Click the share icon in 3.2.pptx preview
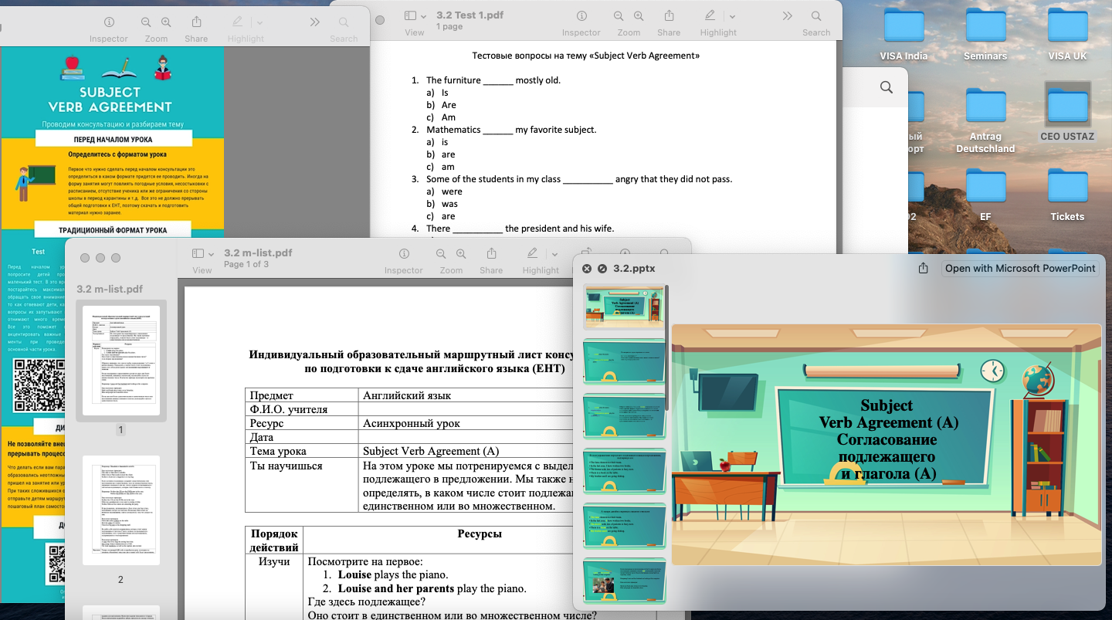 (923, 269)
